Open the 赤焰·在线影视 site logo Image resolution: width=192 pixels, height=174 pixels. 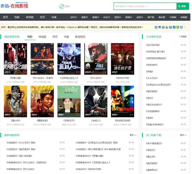(x=14, y=5)
